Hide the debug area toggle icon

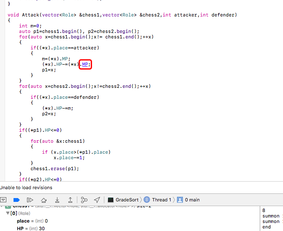pyautogui.click(x=3, y=200)
